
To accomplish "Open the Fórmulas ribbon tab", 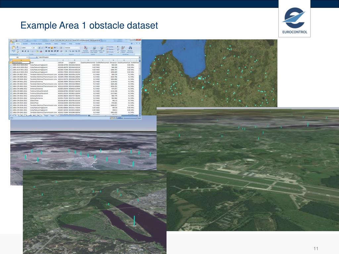I will [x=48, y=44].
